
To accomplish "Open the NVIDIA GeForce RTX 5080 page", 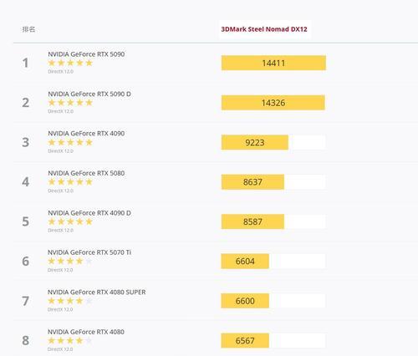I will pyautogui.click(x=86, y=173).
